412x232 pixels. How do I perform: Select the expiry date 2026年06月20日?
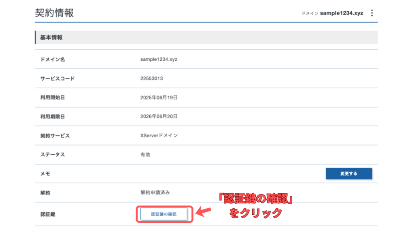click(x=159, y=116)
